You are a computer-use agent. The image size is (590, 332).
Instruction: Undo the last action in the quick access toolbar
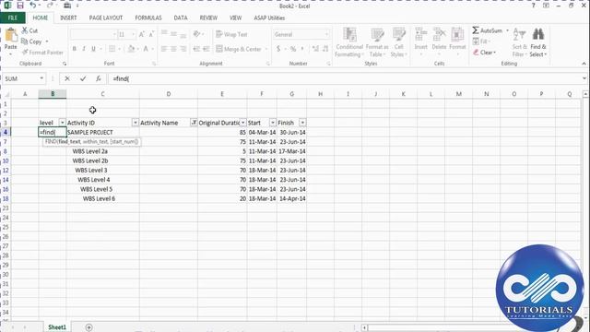[33, 6]
